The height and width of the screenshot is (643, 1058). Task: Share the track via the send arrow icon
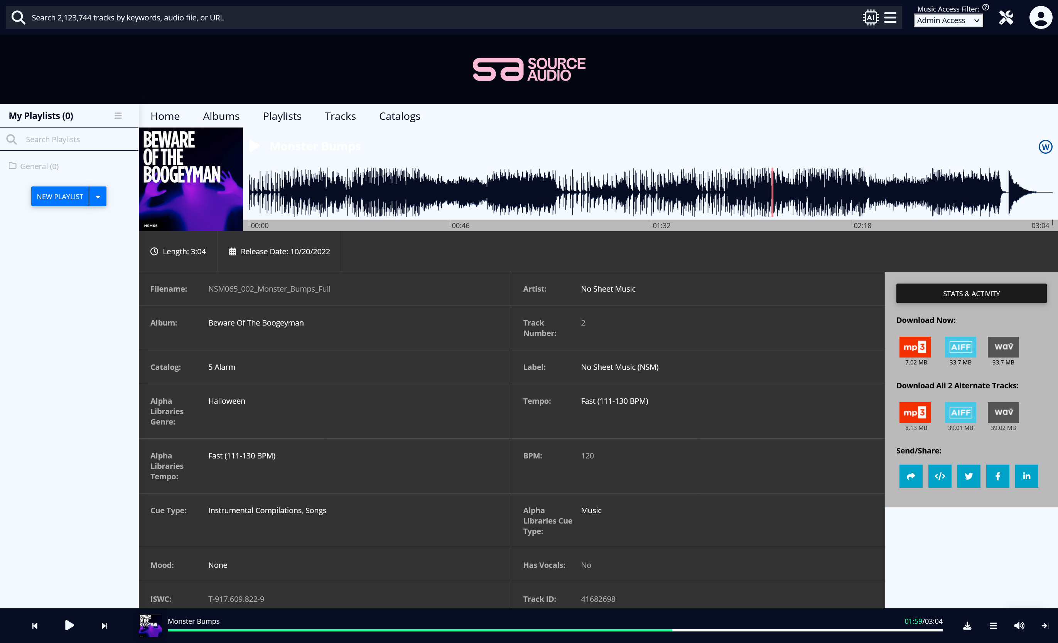click(911, 476)
